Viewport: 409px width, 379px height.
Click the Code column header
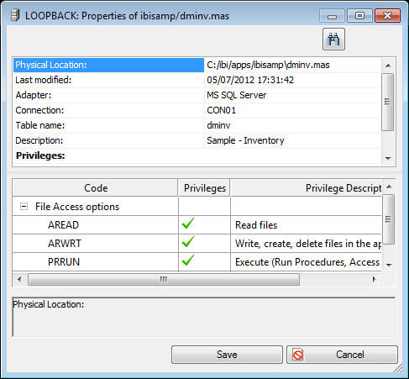coord(95,188)
